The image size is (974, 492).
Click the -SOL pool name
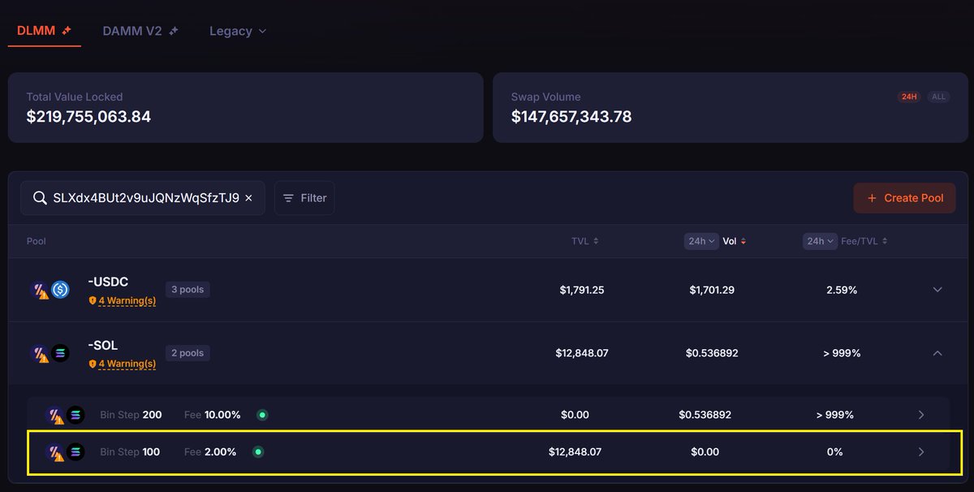coord(103,345)
